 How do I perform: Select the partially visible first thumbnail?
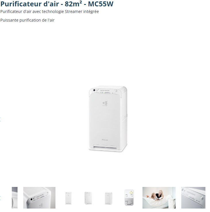pos(15,198)
